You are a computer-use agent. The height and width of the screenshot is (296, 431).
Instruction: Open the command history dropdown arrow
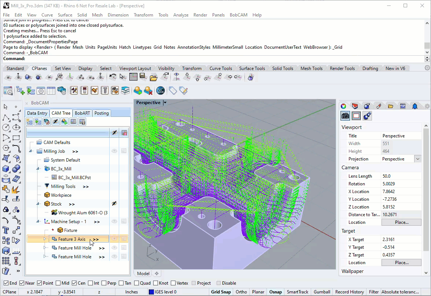(427, 59)
